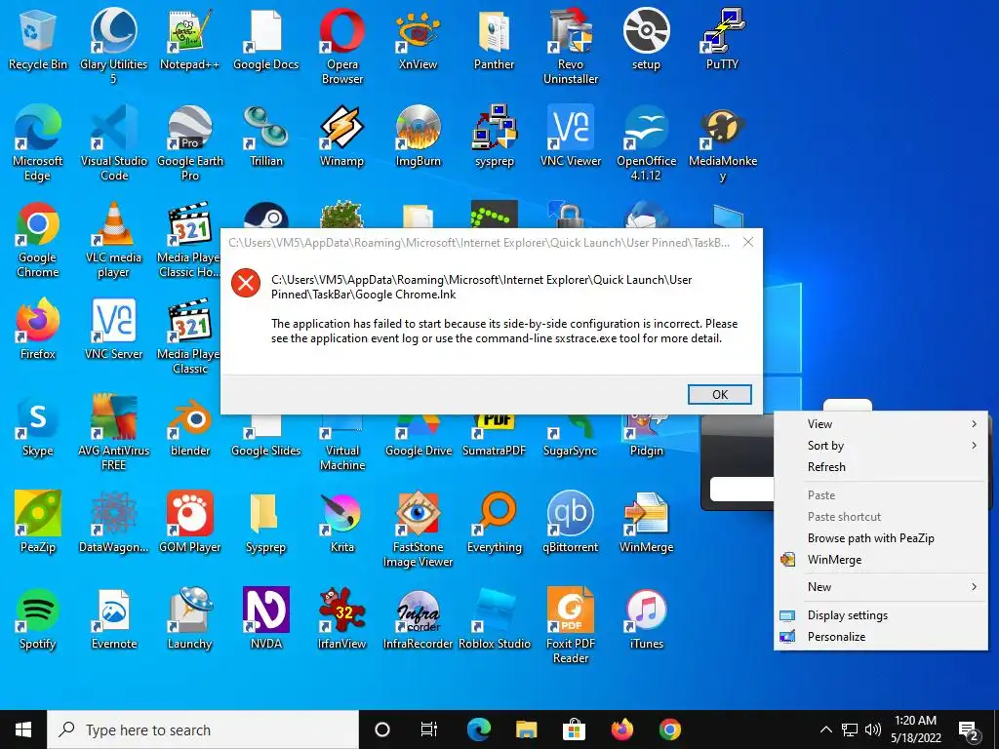The height and width of the screenshot is (749, 999).
Task: Open the Windows Start menu
Action: pos(23,729)
